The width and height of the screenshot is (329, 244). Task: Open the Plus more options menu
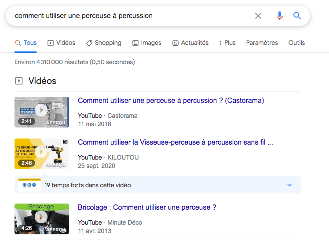point(227,43)
